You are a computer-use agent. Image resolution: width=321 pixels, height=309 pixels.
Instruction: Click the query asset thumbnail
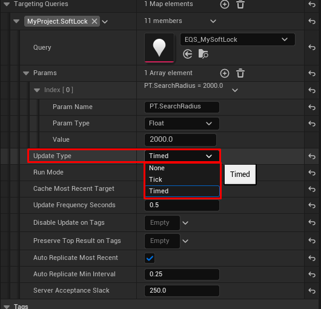click(159, 48)
